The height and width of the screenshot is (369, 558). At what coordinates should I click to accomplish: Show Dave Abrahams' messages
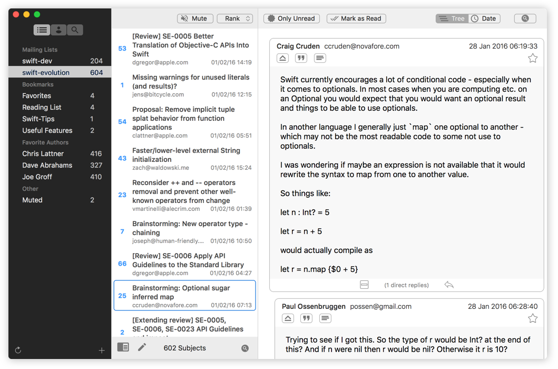60,166
